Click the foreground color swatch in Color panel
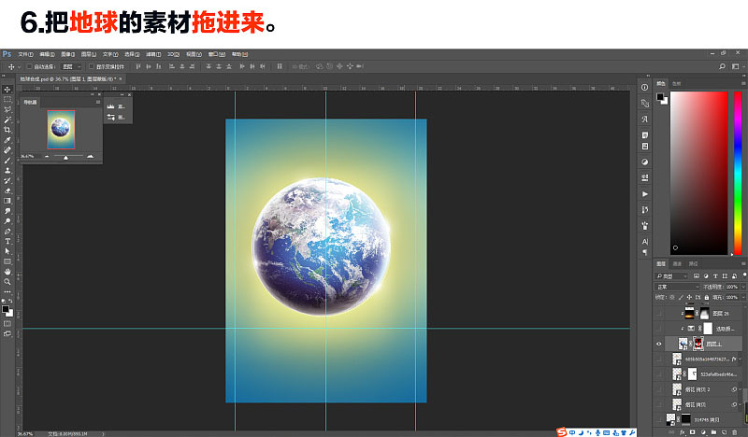The height and width of the screenshot is (437, 748). 660,97
